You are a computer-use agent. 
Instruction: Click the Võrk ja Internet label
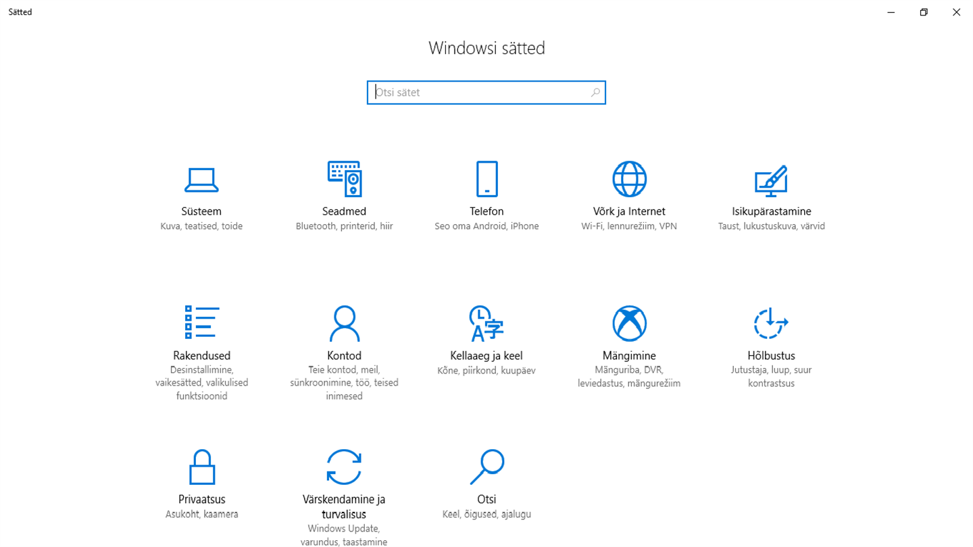(629, 211)
